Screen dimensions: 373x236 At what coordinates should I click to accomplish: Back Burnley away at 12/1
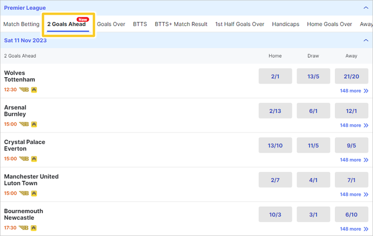tap(351, 111)
